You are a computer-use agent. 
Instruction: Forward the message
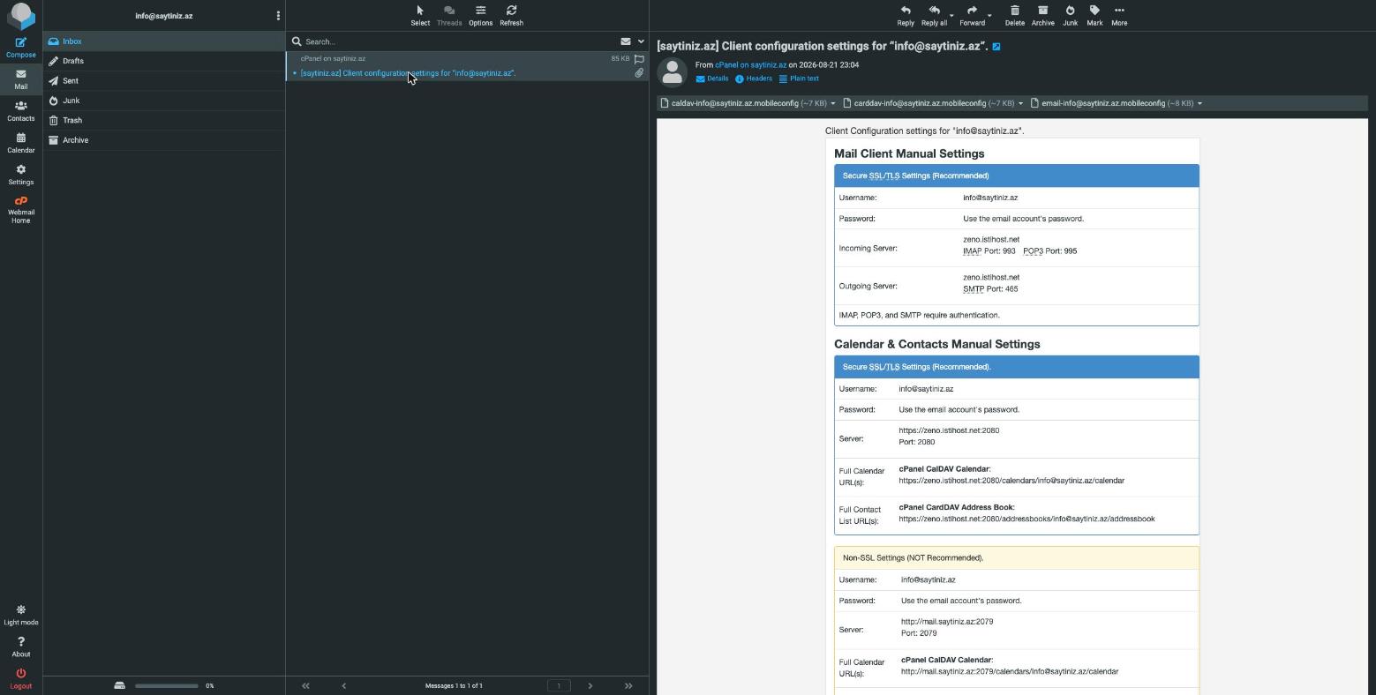pos(972,16)
